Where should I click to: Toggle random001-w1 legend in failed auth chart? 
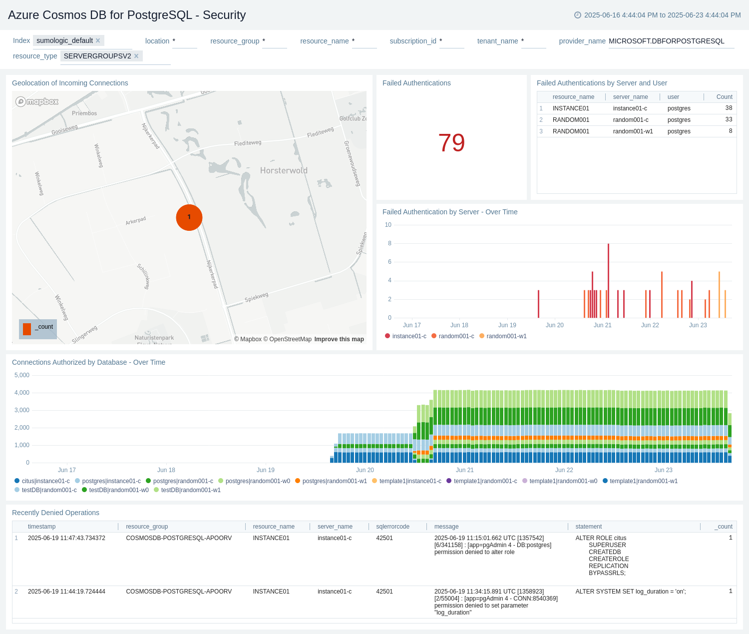pos(503,336)
